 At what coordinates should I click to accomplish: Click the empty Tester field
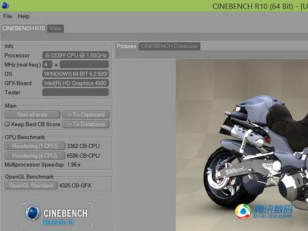click(76, 92)
